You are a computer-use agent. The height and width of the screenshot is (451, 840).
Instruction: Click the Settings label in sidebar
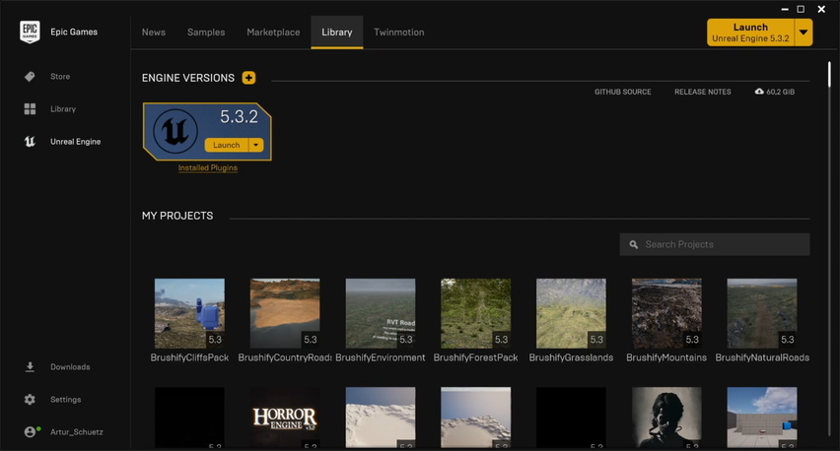[x=65, y=400]
